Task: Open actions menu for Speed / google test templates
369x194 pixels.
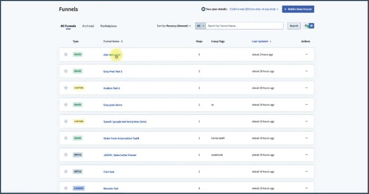Action: coord(306,121)
